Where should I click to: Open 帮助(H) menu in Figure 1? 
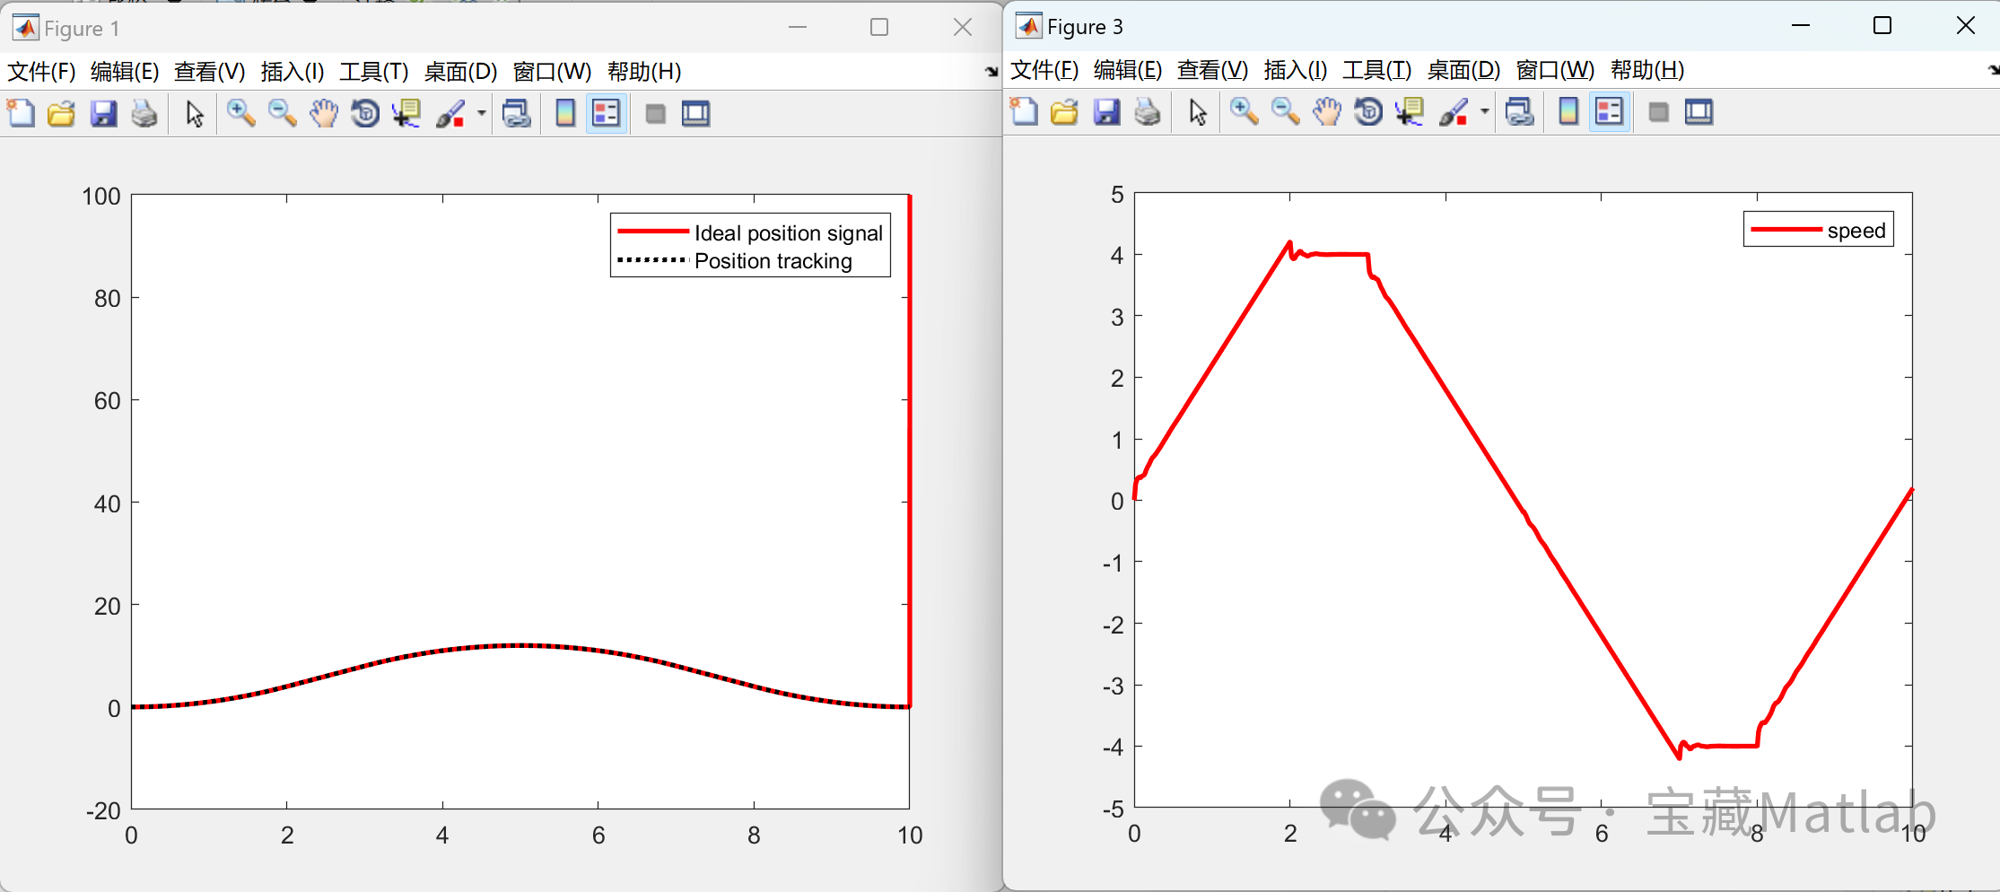pos(644,71)
